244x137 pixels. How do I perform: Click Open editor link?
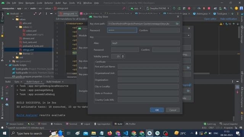tap(210, 19)
